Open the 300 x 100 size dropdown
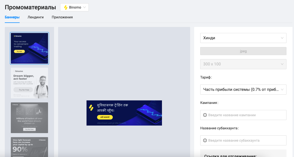This screenshot has width=294, height=157. click(x=243, y=64)
